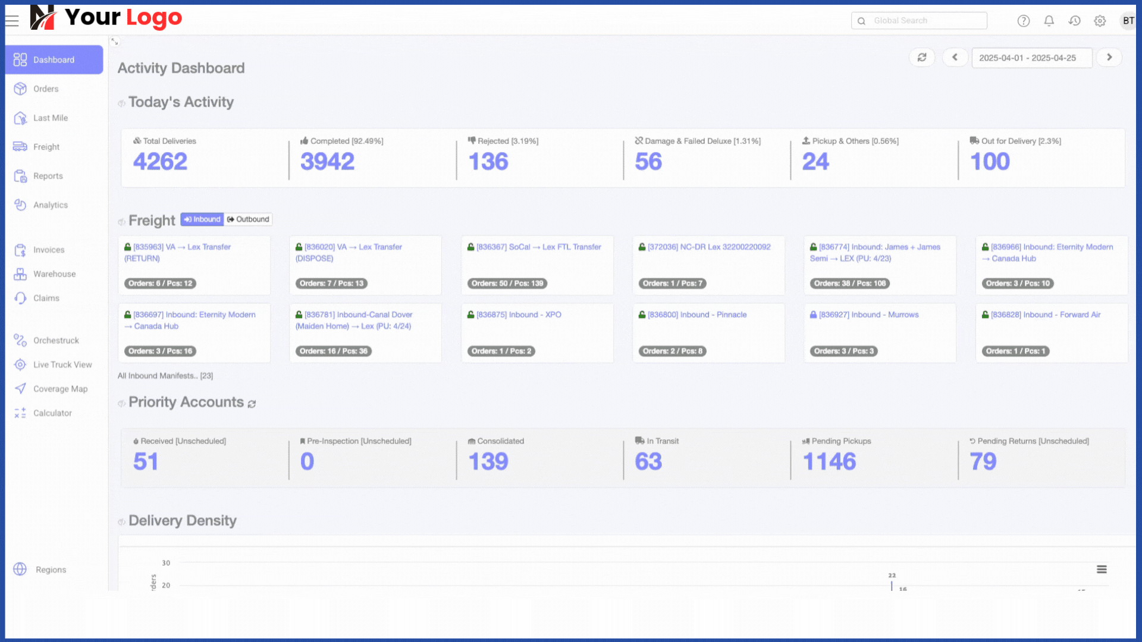Go to next date range arrow
This screenshot has width=1142, height=642.
click(1109, 57)
